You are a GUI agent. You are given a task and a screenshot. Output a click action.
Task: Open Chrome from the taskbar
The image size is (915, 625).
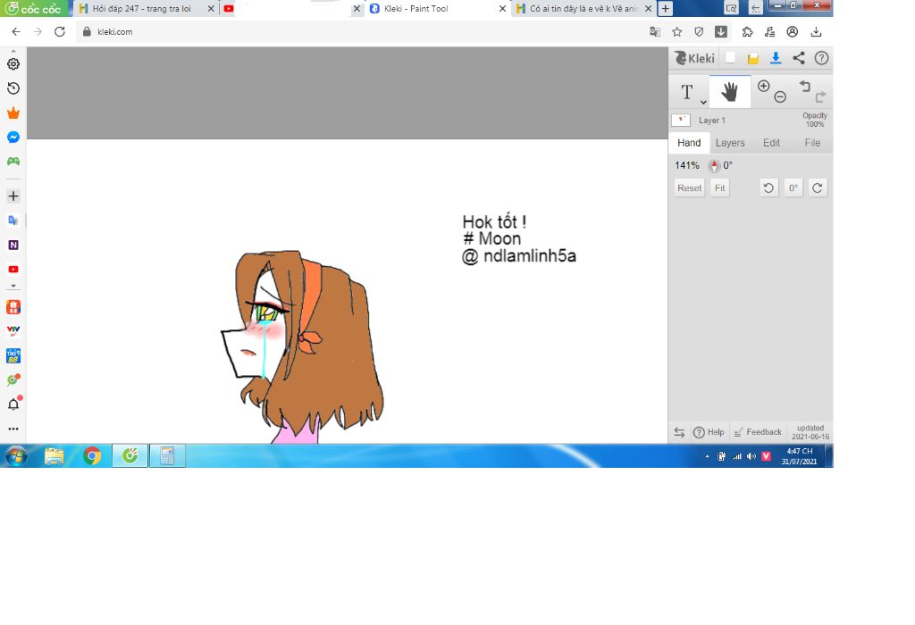coord(92,455)
